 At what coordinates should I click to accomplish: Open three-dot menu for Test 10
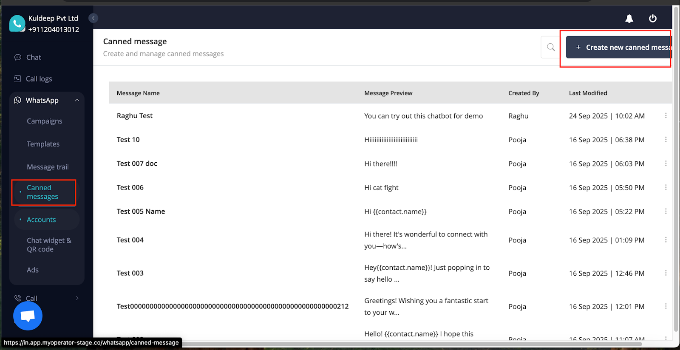pyautogui.click(x=666, y=140)
